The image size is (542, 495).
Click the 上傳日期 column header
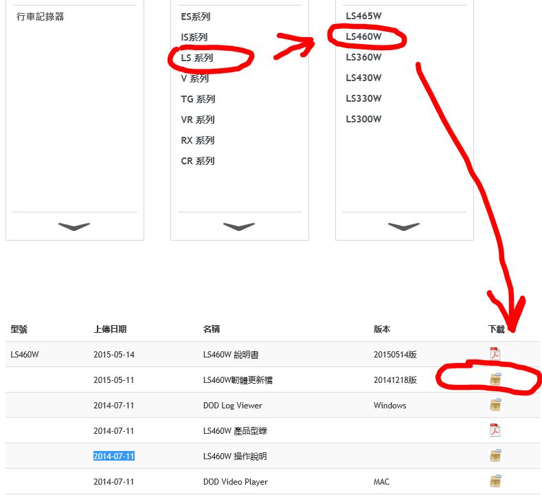tap(110, 329)
